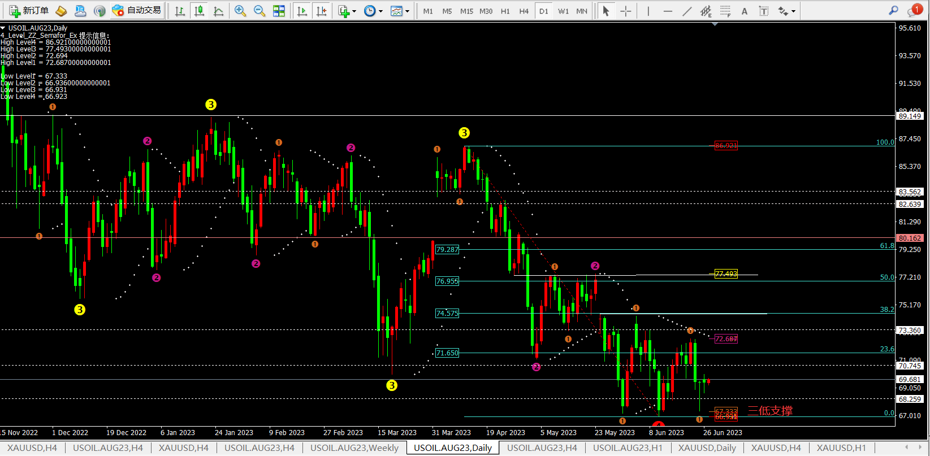930x456 pixels.
Task: Zoom out on the chart
Action: [x=259, y=11]
